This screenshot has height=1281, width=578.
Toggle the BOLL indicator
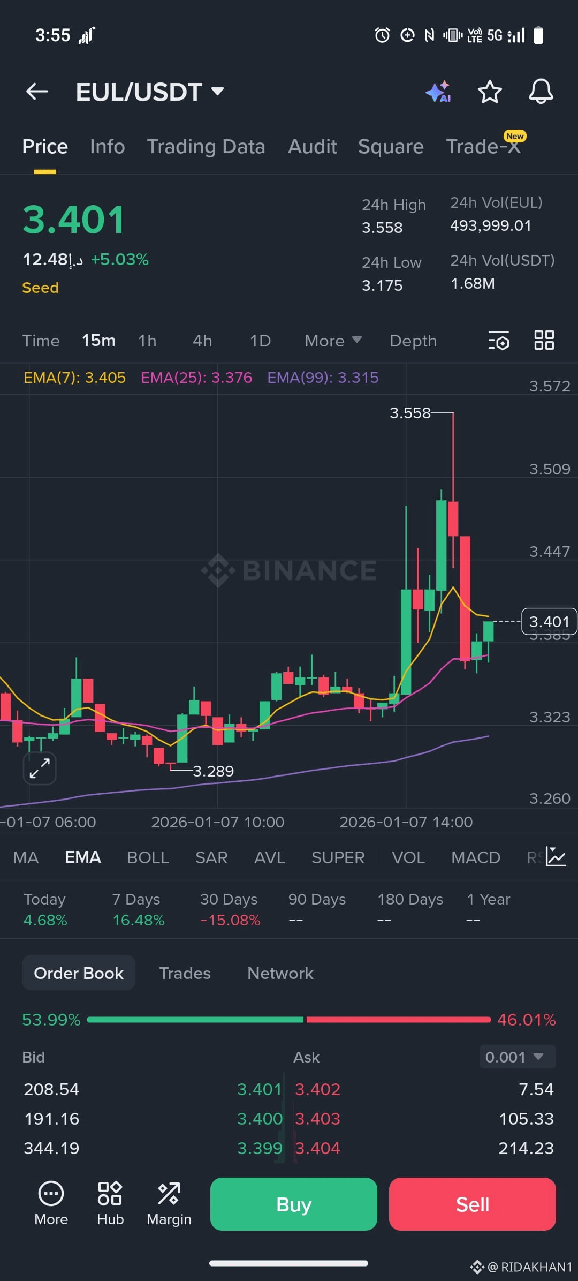148,857
